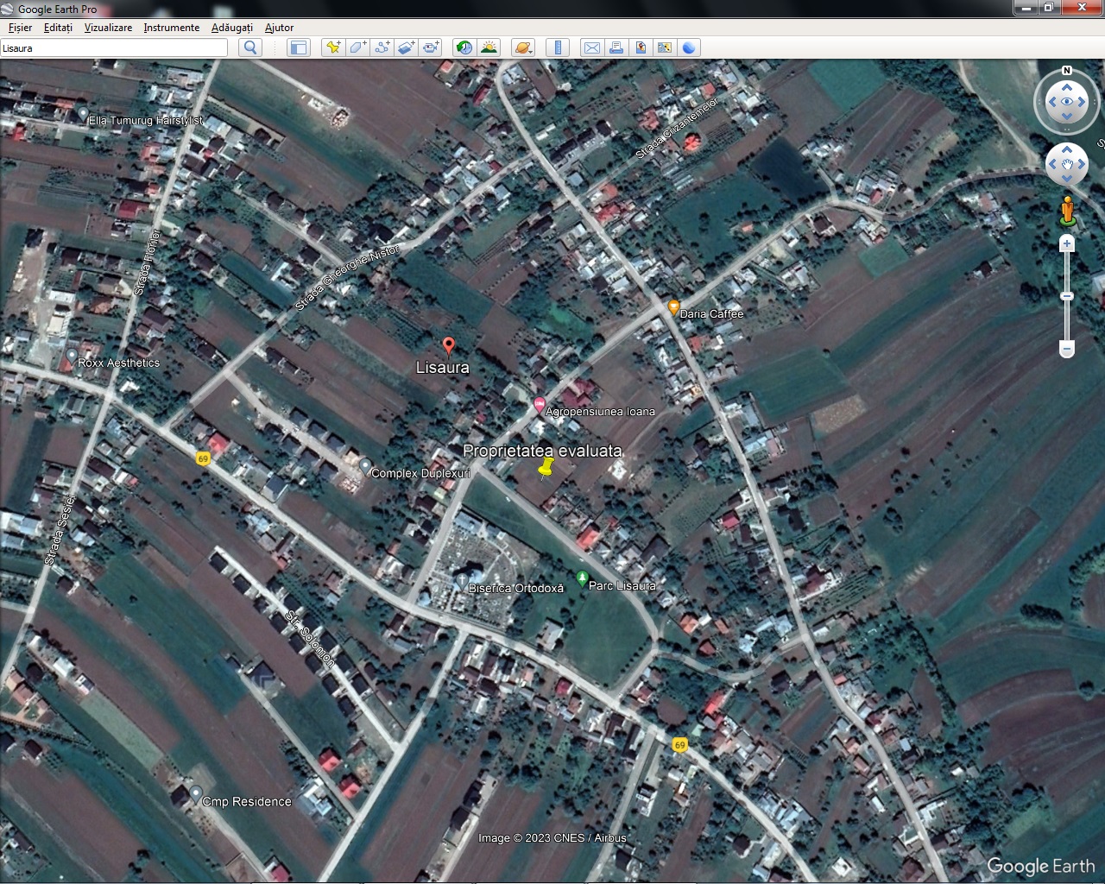Select the Add Path tool
The width and height of the screenshot is (1105, 884).
pos(382,47)
